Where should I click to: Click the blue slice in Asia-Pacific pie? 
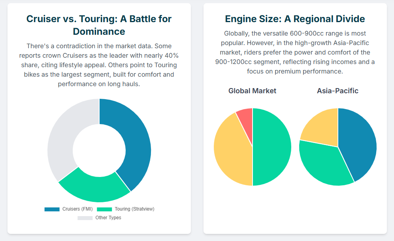358,142
